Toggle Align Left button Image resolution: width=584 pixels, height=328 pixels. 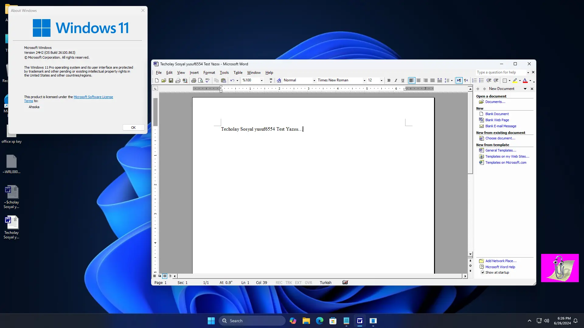click(x=411, y=80)
